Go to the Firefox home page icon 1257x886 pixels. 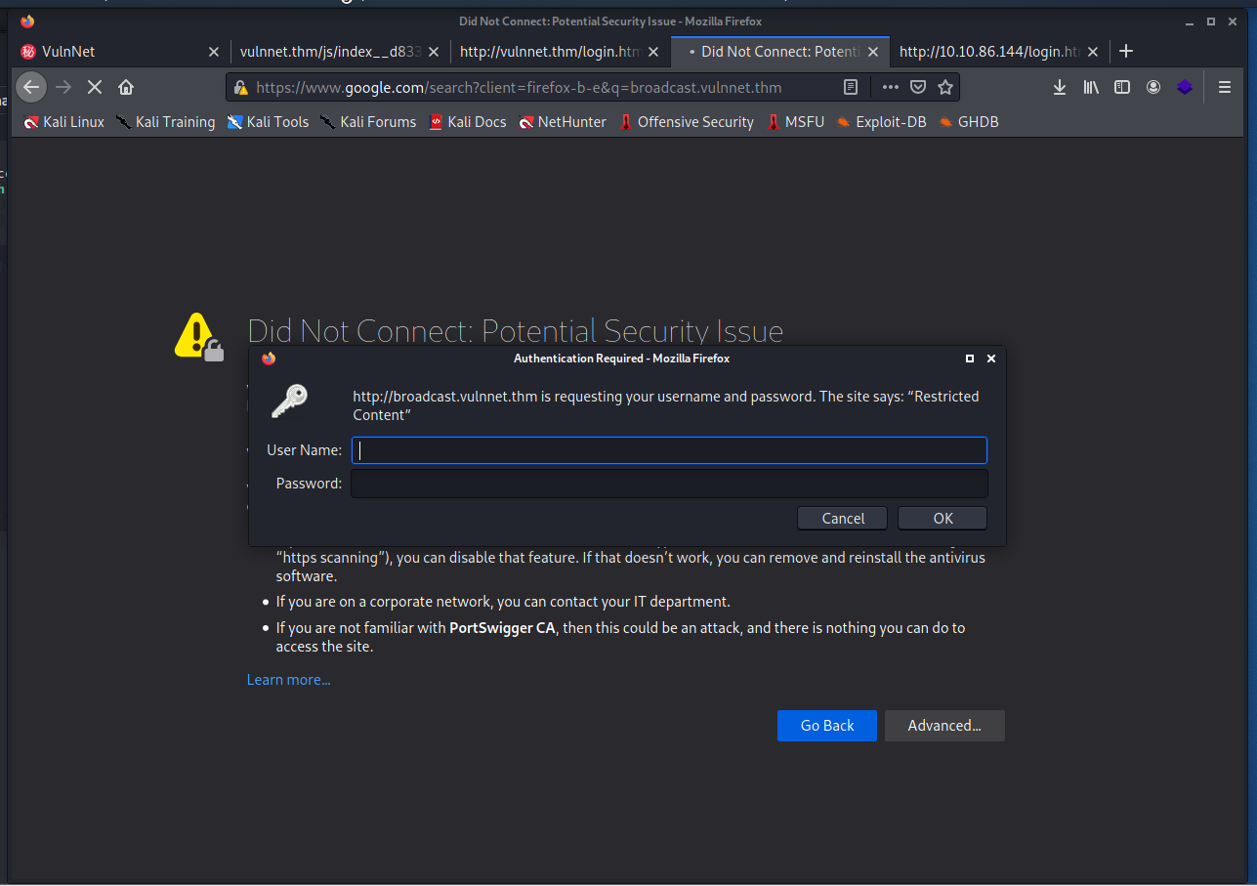[x=126, y=87]
